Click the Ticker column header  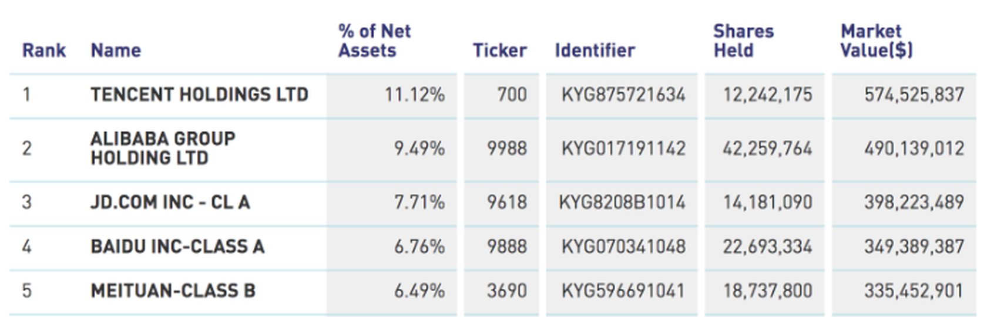[499, 50]
